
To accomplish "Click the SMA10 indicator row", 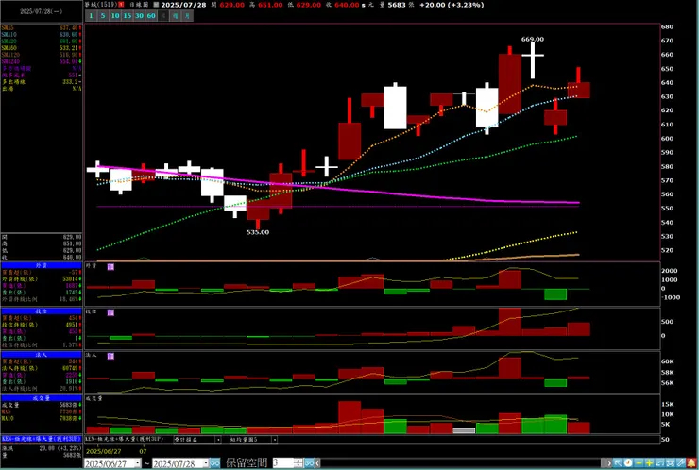I will click(x=41, y=34).
